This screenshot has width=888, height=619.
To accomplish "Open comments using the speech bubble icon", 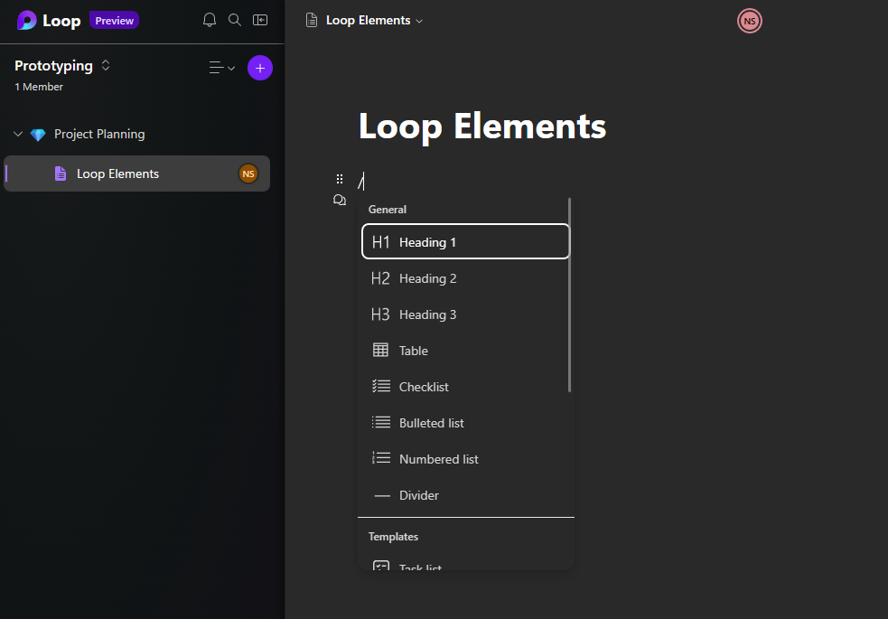I will [340, 200].
